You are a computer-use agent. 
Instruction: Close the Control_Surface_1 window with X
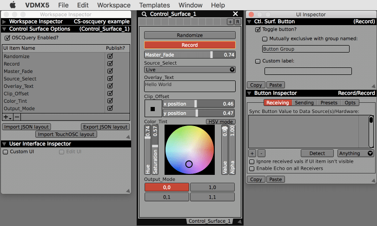235,14
